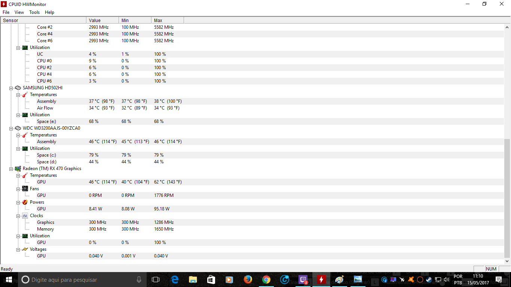Click the Windows Start button
The image size is (511, 287).
pos(9,280)
